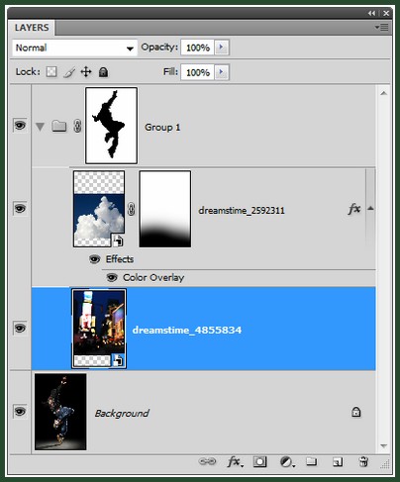Create a new group folder icon

coord(311,461)
